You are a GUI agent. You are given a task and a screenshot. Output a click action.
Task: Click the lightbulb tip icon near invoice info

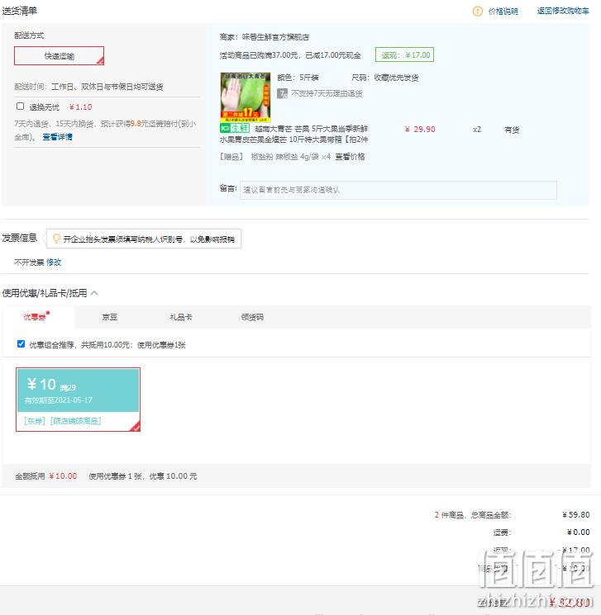(x=56, y=239)
